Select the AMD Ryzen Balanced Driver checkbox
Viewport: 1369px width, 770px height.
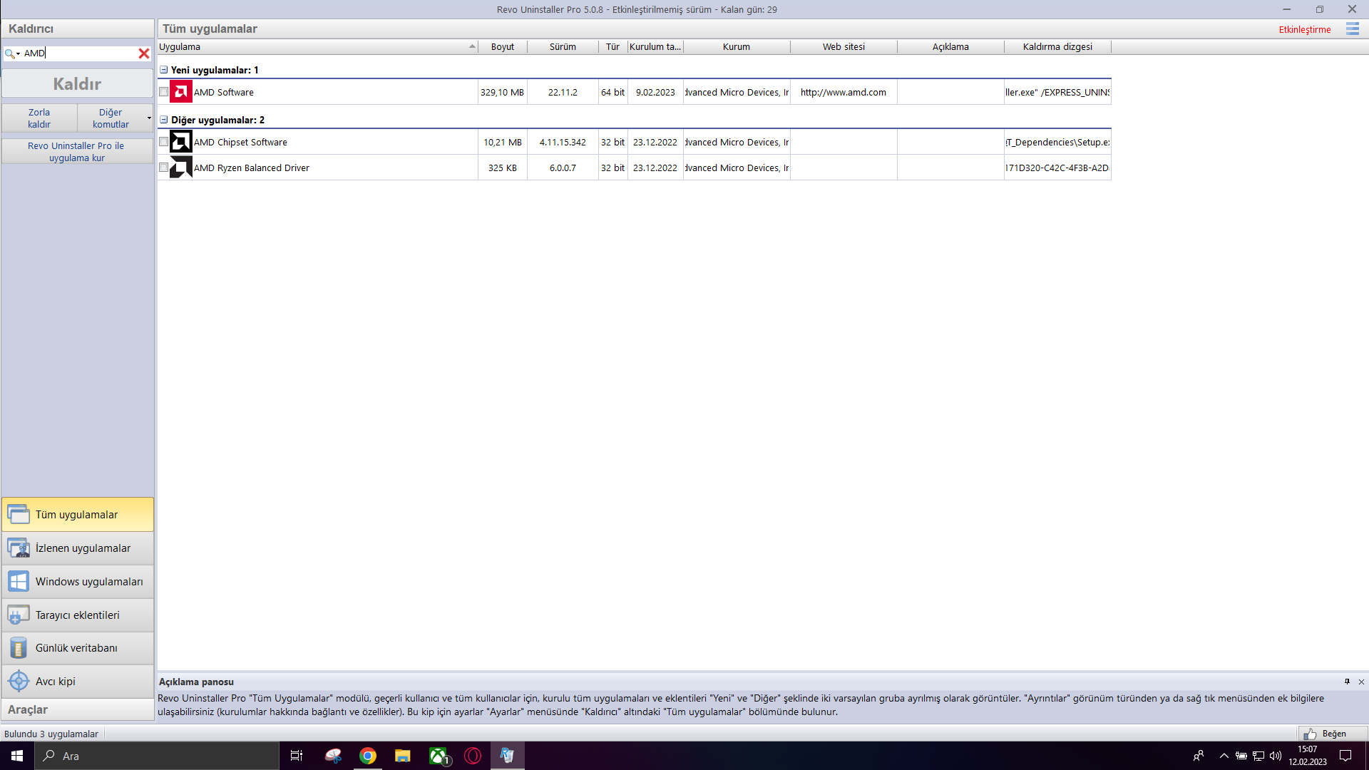[x=164, y=168]
